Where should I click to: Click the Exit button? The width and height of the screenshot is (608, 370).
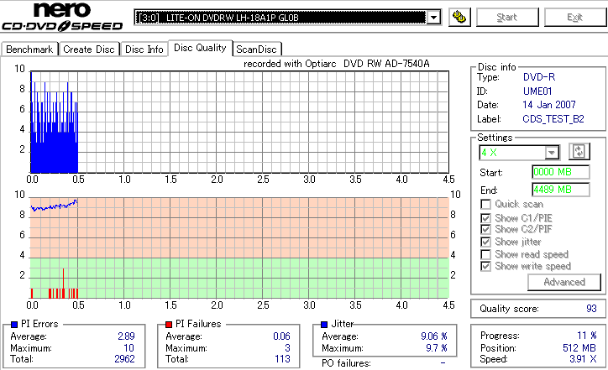(x=574, y=18)
